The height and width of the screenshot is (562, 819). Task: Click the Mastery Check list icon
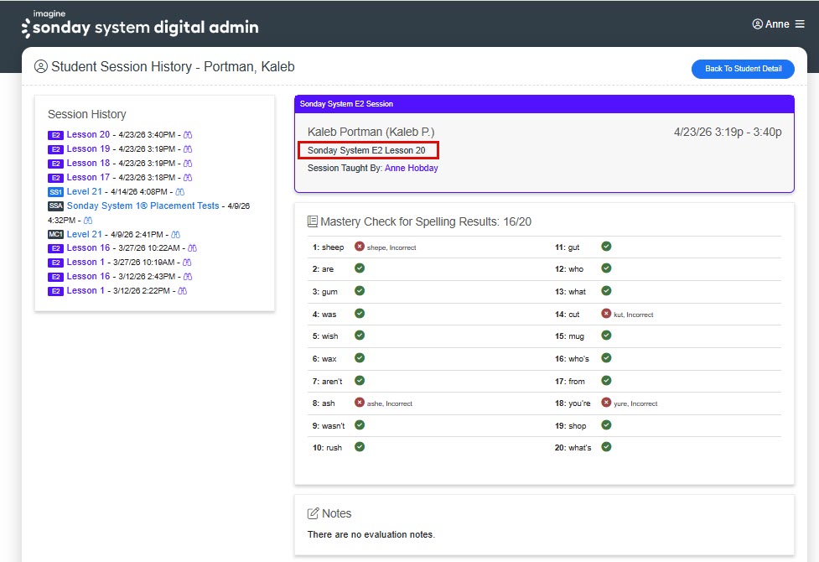pos(313,221)
